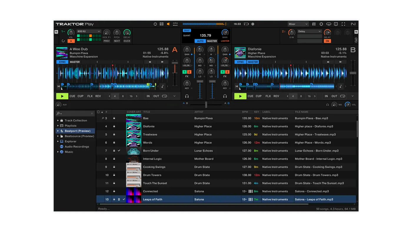Expand the Explorer tree node
Viewport: 412px width, 232px height.
(x=58, y=141)
